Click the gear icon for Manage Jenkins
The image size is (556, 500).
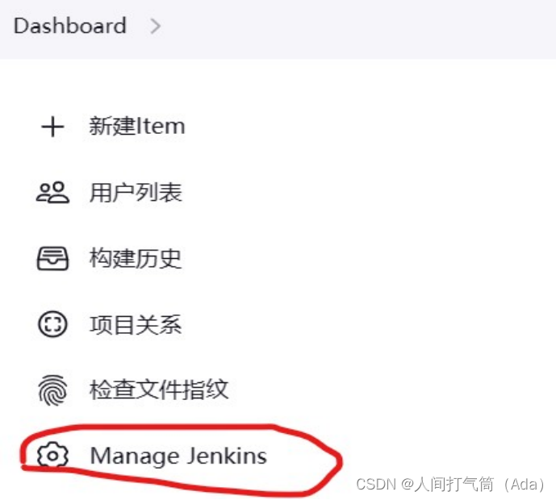point(52,456)
